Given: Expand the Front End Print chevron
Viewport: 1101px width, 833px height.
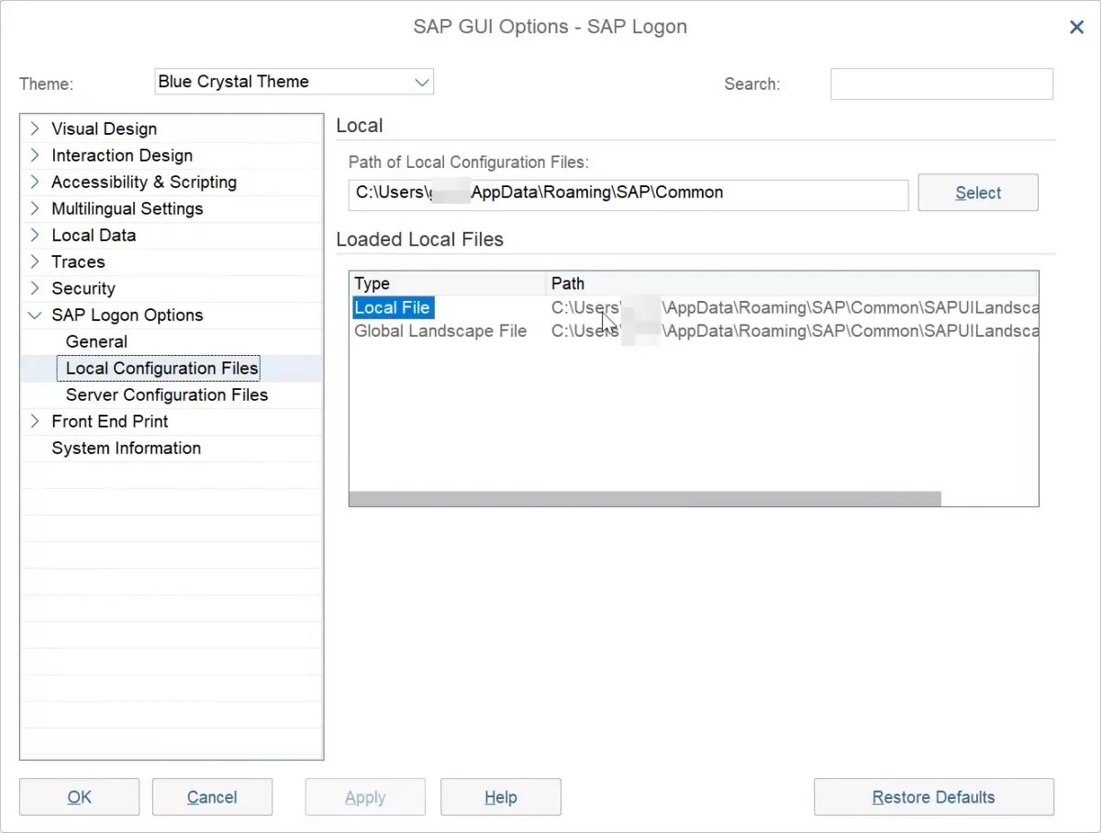Looking at the screenshot, I should (35, 421).
